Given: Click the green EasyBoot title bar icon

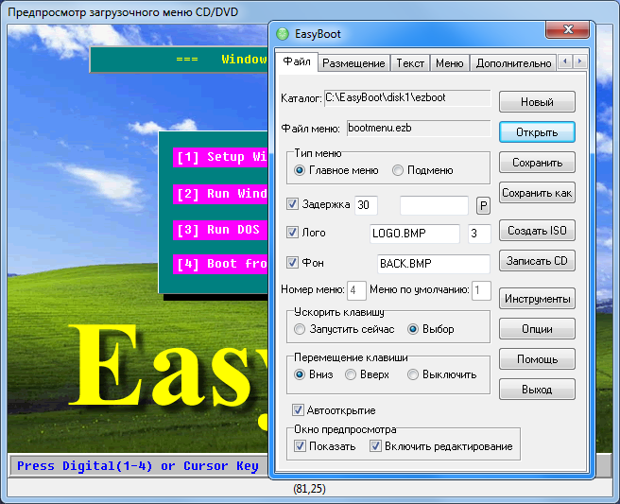Looking at the screenshot, I should [283, 34].
